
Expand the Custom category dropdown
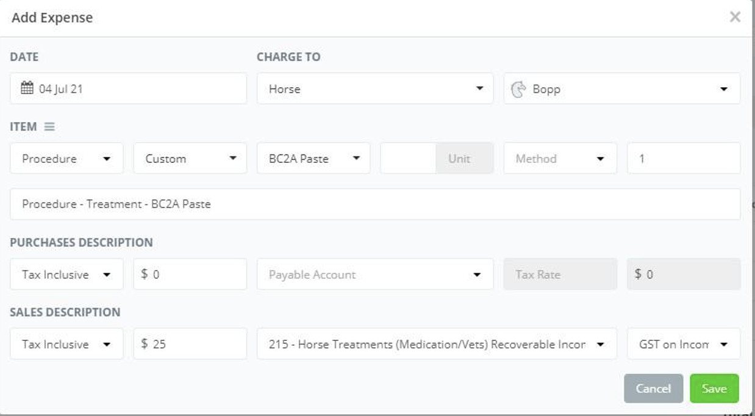coord(190,159)
